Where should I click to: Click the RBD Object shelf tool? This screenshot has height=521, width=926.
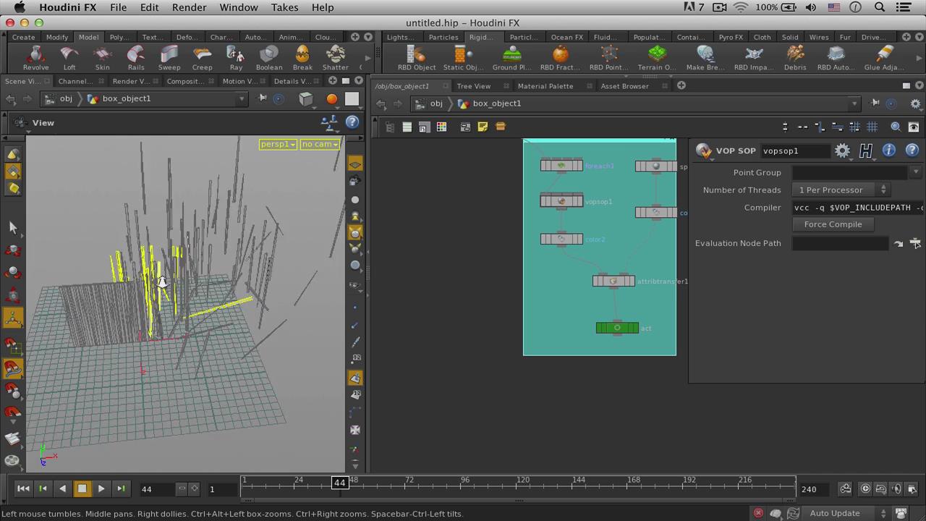pyautogui.click(x=417, y=58)
